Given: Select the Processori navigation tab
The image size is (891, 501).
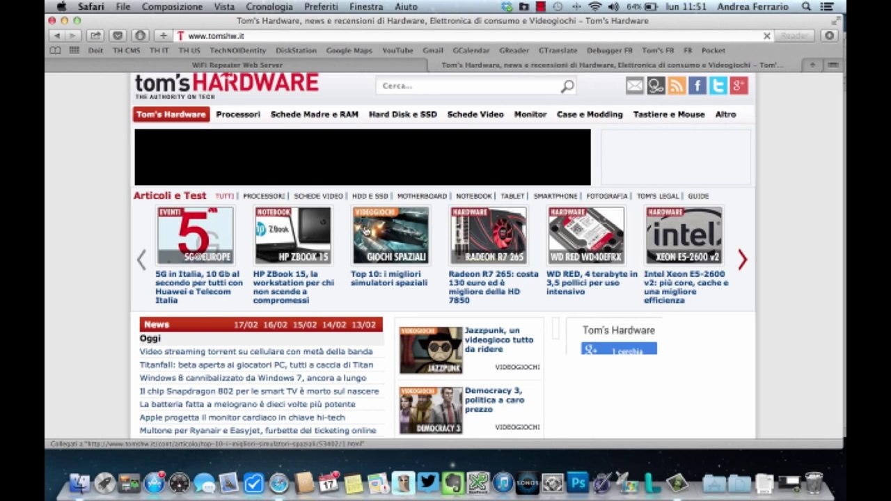Looking at the screenshot, I should click(238, 114).
